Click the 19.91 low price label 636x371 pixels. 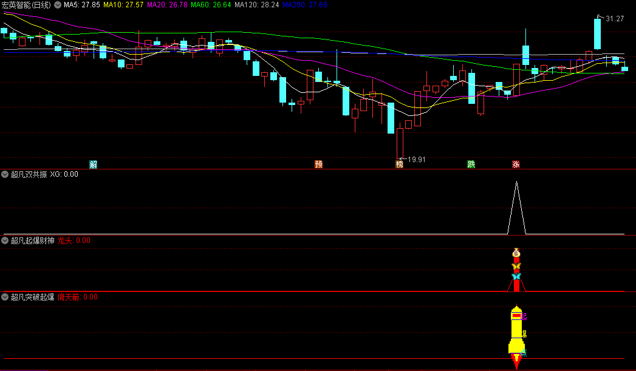tap(417, 159)
